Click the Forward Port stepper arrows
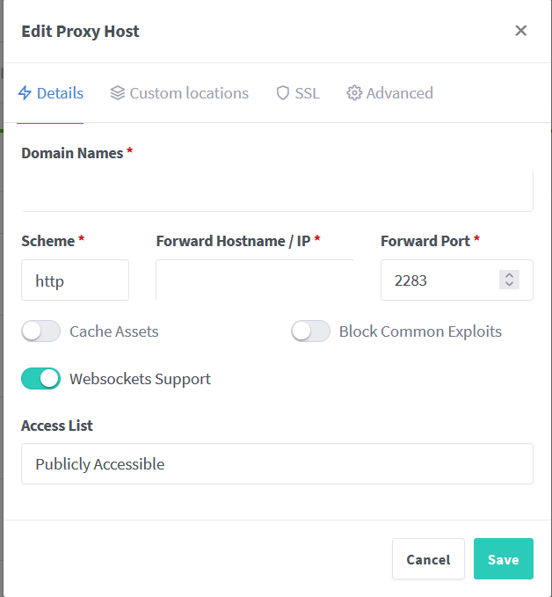 (509, 280)
